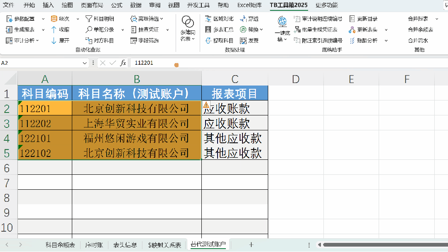The width and height of the screenshot is (448, 252).
Task: Expand the 多簿同名表 dropdown
Action: tap(193, 39)
